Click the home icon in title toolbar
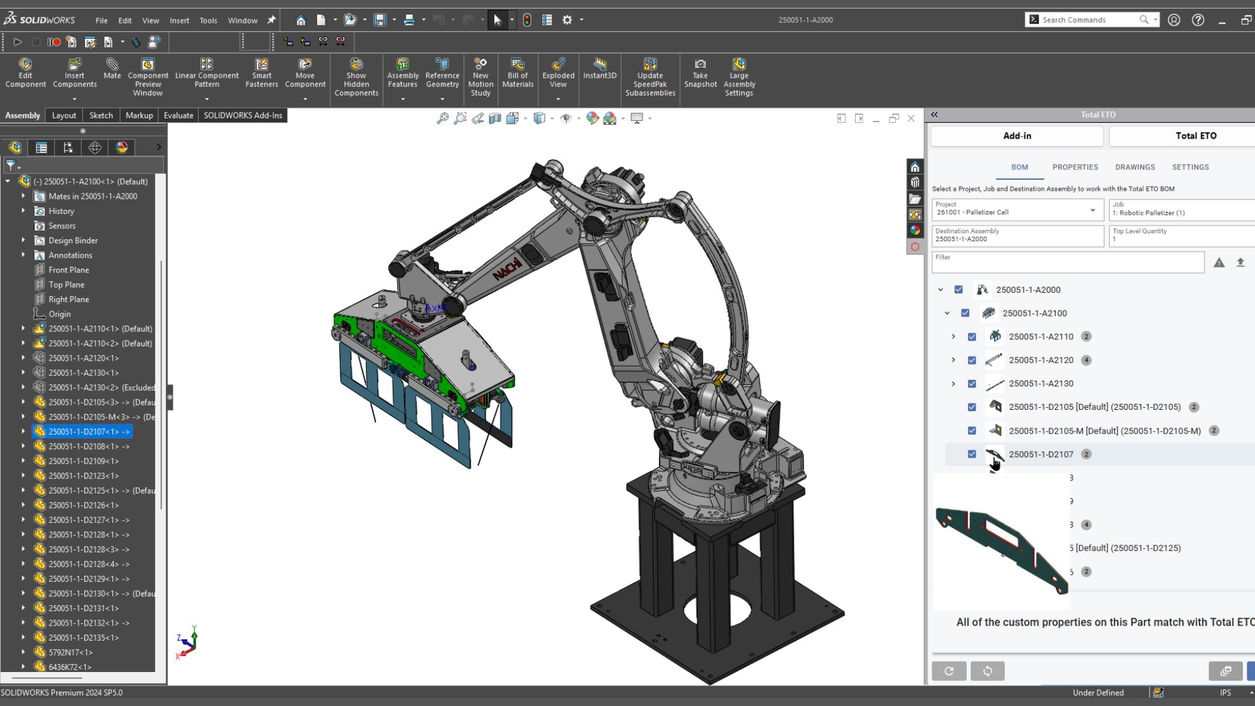Image resolution: width=1255 pixels, height=706 pixels. [301, 20]
